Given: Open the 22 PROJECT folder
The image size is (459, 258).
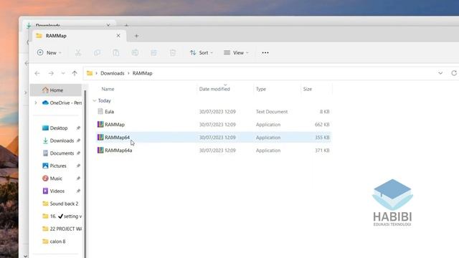Looking at the screenshot, I should tap(62, 229).
